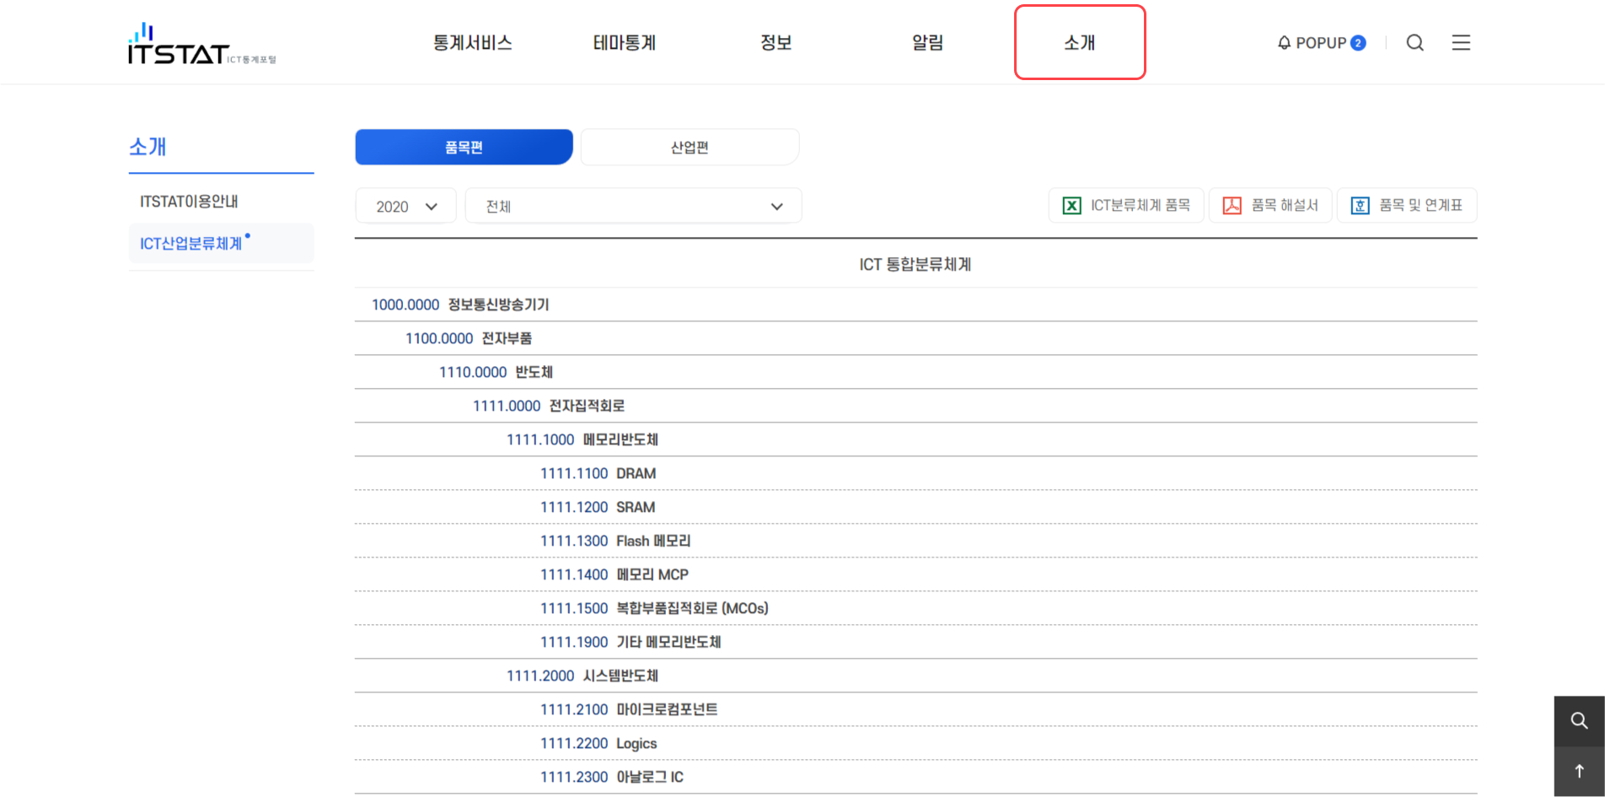Download the 품목 및 연계표 file
Screen dimensions: 1605x797
click(1407, 206)
